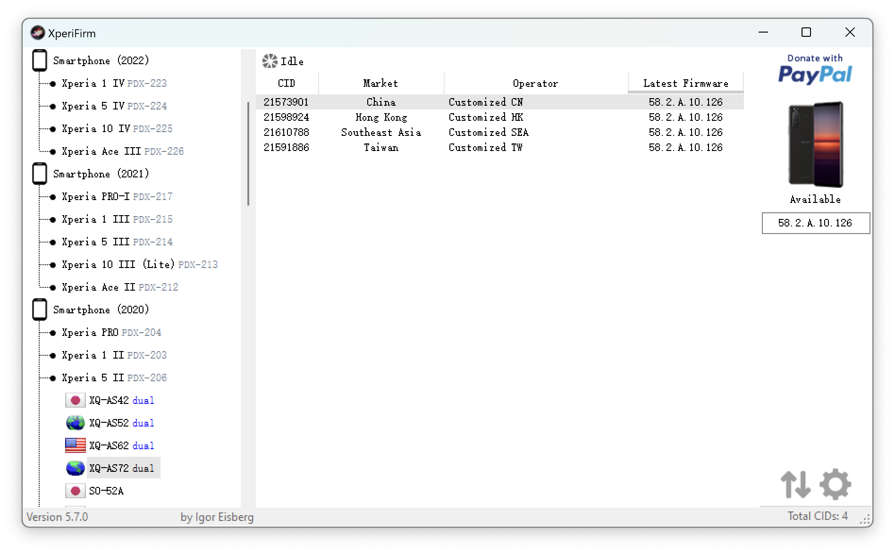Click Version 5.7.0 status text
Image resolution: width=895 pixels, height=553 pixels.
tap(57, 517)
